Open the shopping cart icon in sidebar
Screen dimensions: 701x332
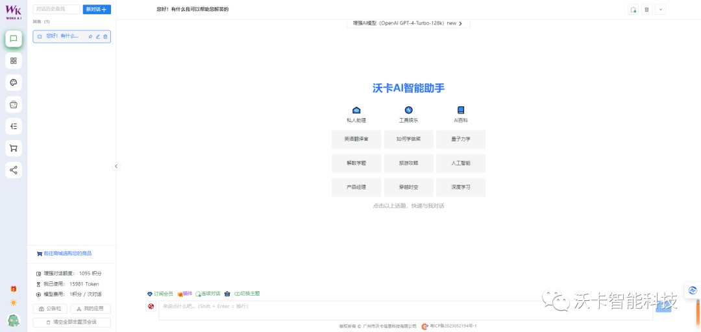coord(14,148)
